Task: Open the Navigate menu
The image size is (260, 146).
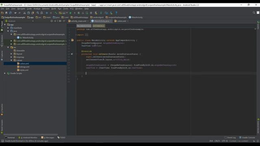Action: [x=21, y=9]
